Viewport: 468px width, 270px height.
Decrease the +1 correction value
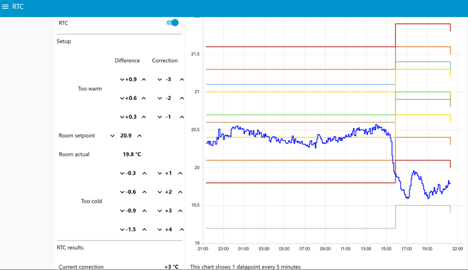160,174
